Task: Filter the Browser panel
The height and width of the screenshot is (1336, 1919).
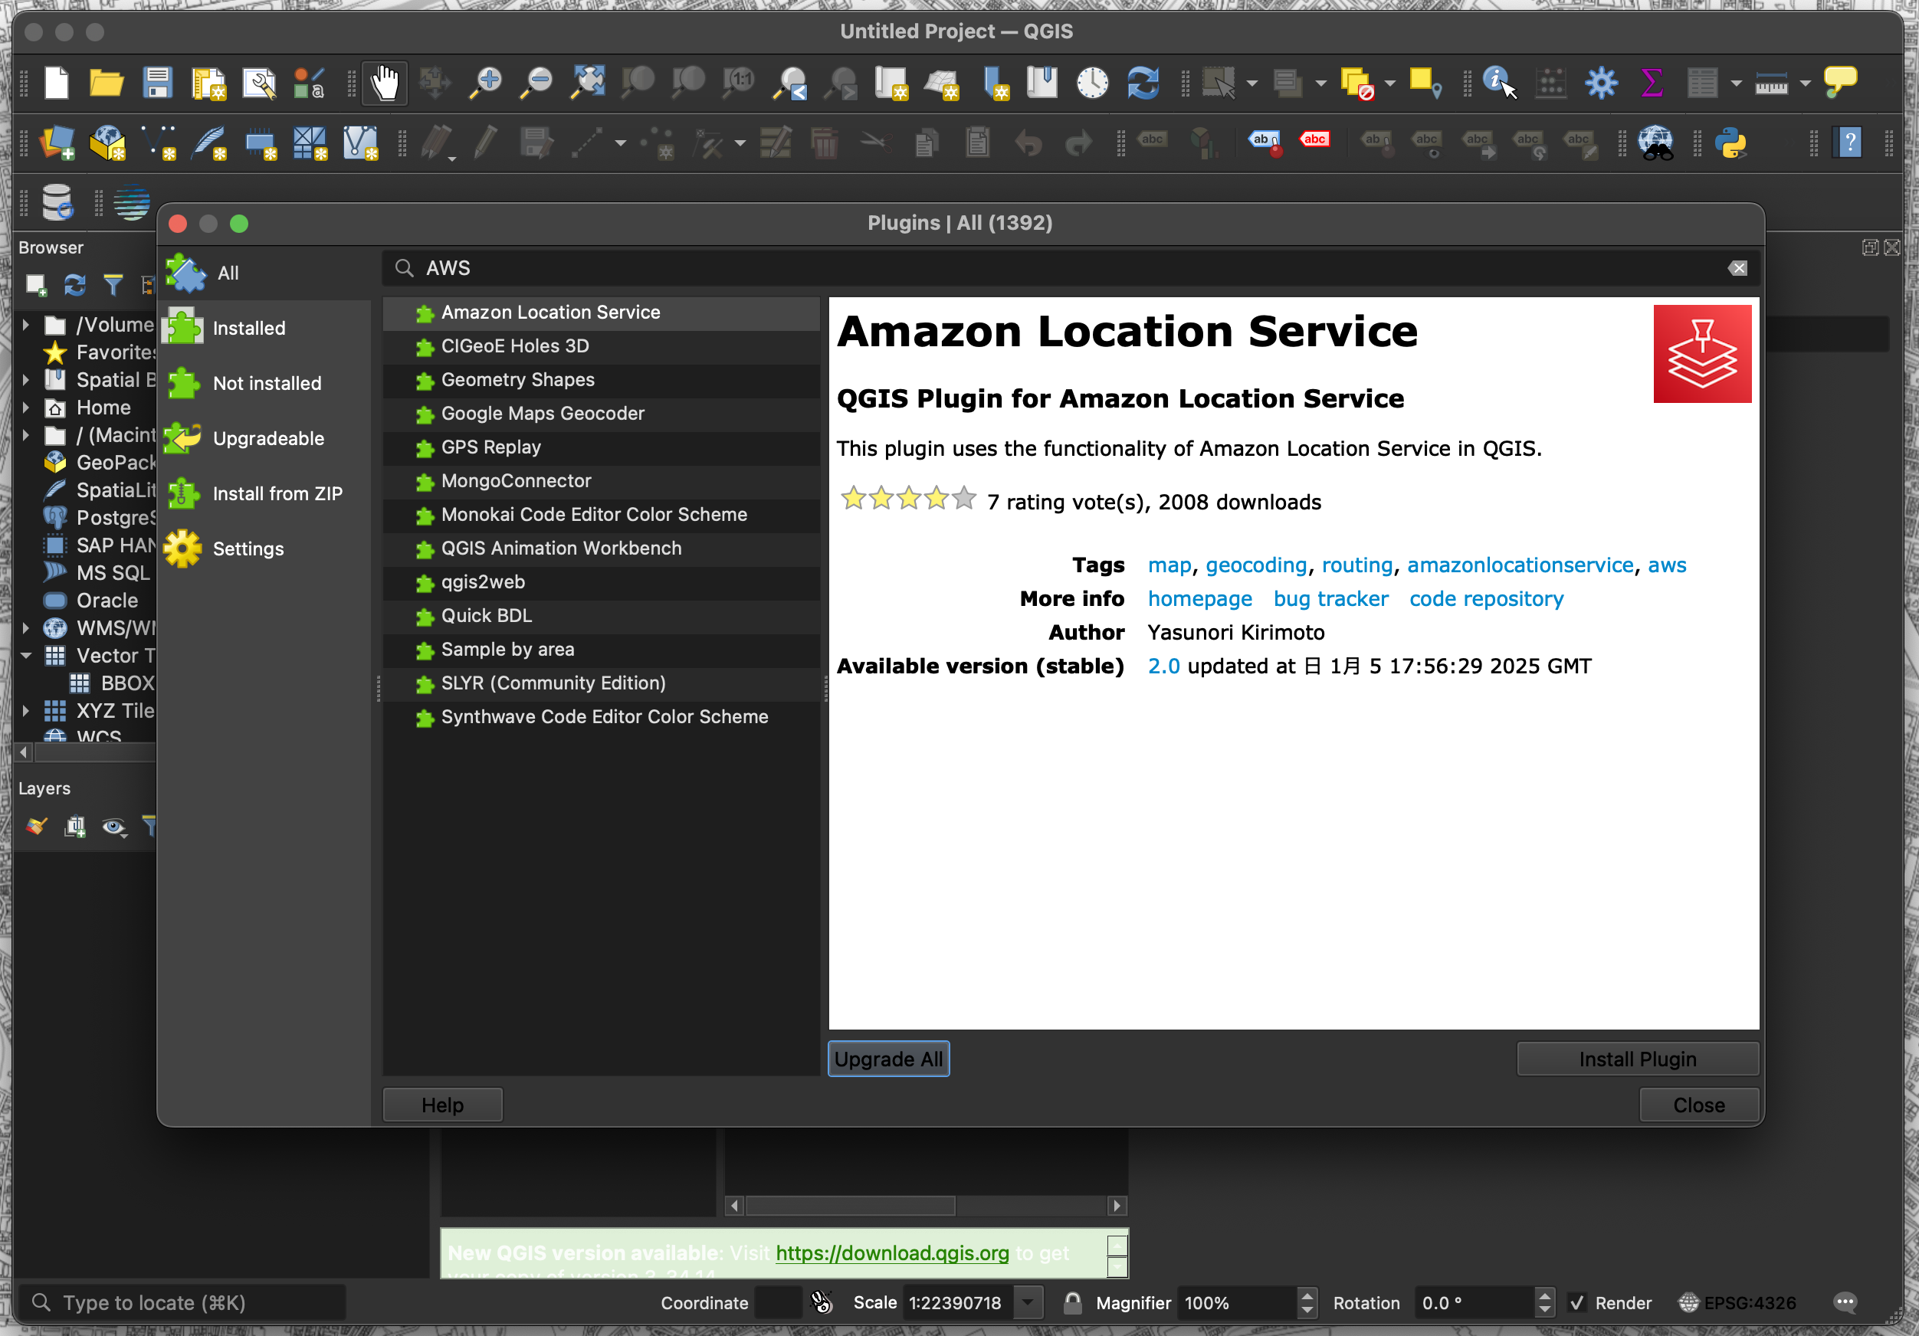Action: click(x=113, y=286)
